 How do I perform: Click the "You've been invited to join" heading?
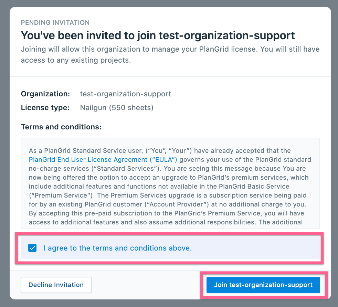[x=158, y=35]
